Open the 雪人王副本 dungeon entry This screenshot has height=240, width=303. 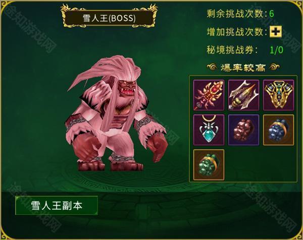57,206
